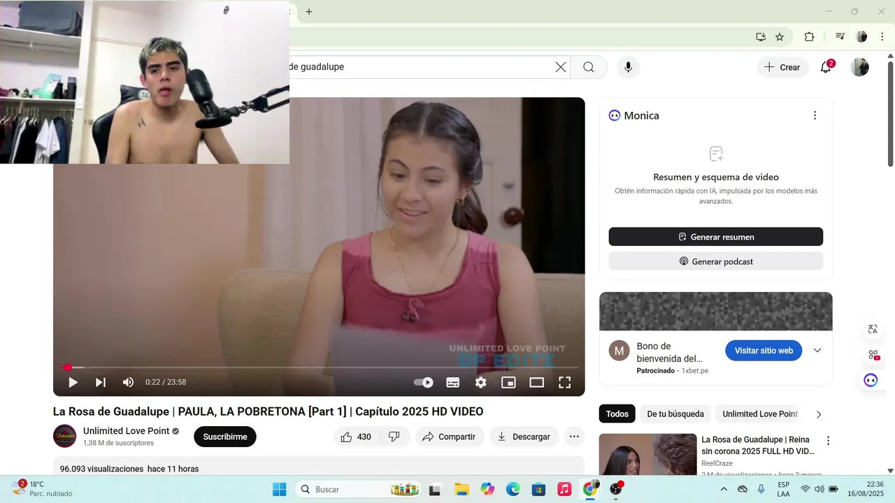Image resolution: width=895 pixels, height=503 pixels.
Task: Open the Crear menu button
Action: click(782, 67)
